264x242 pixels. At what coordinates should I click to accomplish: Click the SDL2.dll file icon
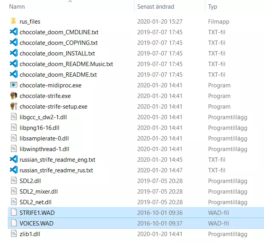pyautogui.click(x=14, y=180)
